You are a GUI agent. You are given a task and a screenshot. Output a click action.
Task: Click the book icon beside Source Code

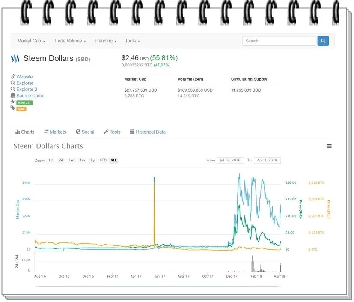[x=13, y=96]
